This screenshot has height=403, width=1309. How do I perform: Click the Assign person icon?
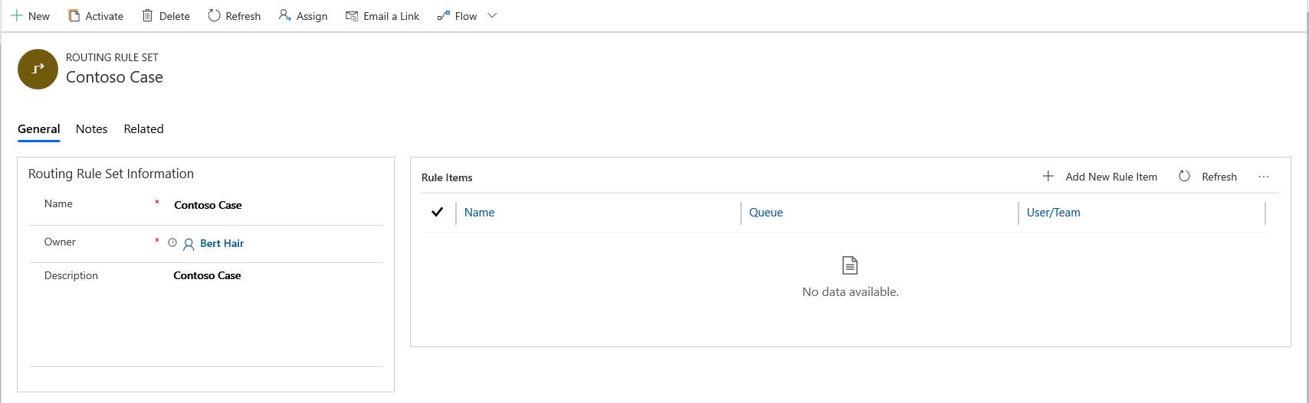click(285, 16)
